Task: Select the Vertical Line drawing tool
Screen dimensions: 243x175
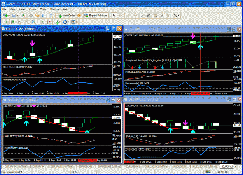Action: [x=129, y=16]
